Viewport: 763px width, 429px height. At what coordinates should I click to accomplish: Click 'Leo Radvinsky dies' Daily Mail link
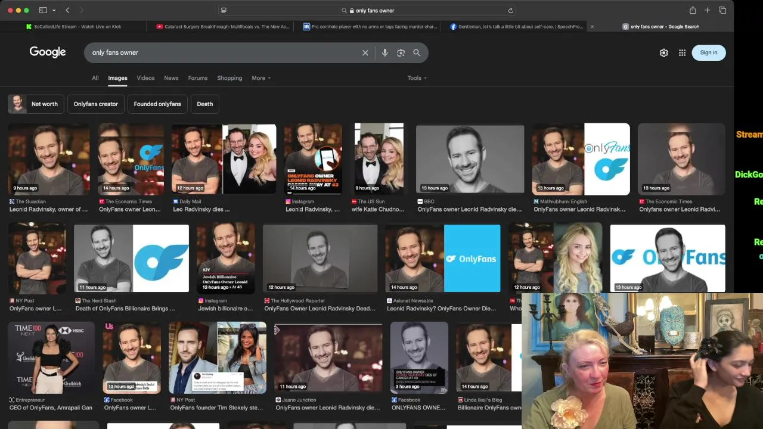click(x=201, y=210)
